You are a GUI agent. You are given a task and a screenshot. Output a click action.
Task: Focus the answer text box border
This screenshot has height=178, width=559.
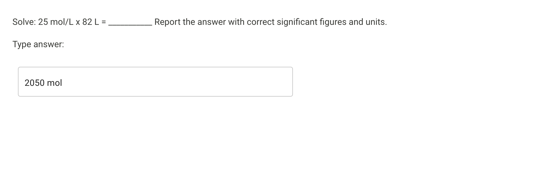pyautogui.click(x=155, y=67)
